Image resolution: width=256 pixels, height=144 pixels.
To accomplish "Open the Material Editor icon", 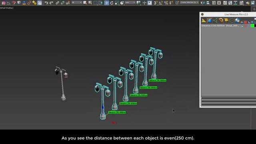I will 241,3.
